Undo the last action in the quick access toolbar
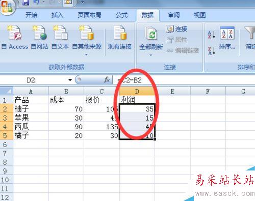Screen dimensions: 255x201 36,3
